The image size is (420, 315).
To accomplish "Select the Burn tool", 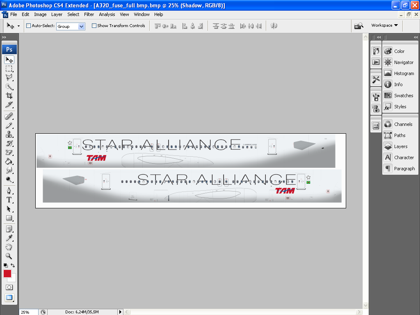I will 9,179.
